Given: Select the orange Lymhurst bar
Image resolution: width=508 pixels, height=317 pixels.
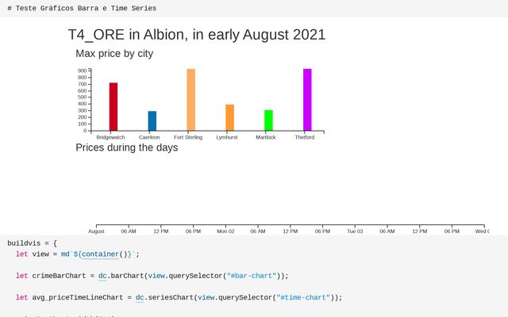Looking at the screenshot, I should (229, 118).
